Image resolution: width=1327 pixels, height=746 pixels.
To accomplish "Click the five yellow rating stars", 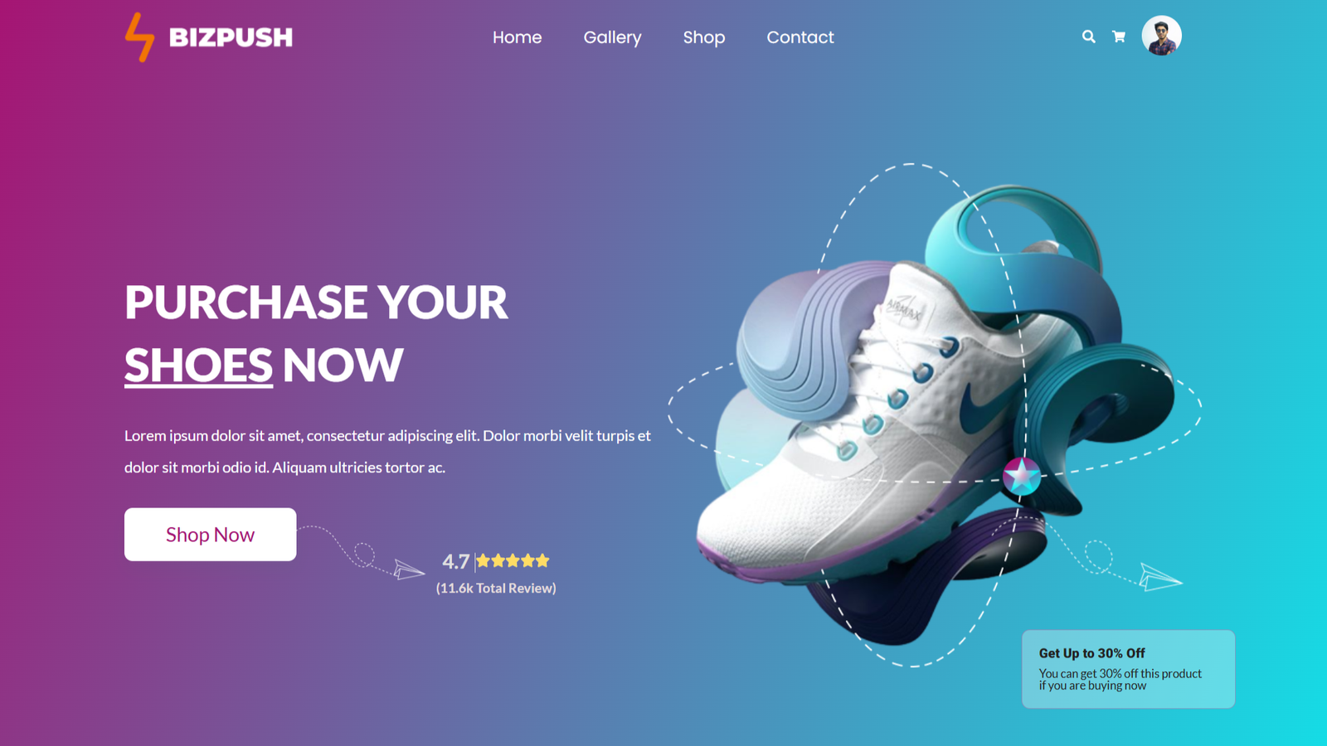I will (x=513, y=560).
